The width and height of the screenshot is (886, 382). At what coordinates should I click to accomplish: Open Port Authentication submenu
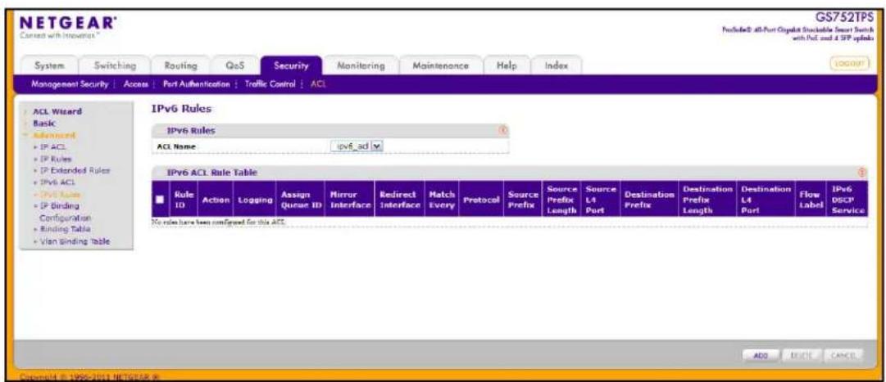coord(196,84)
